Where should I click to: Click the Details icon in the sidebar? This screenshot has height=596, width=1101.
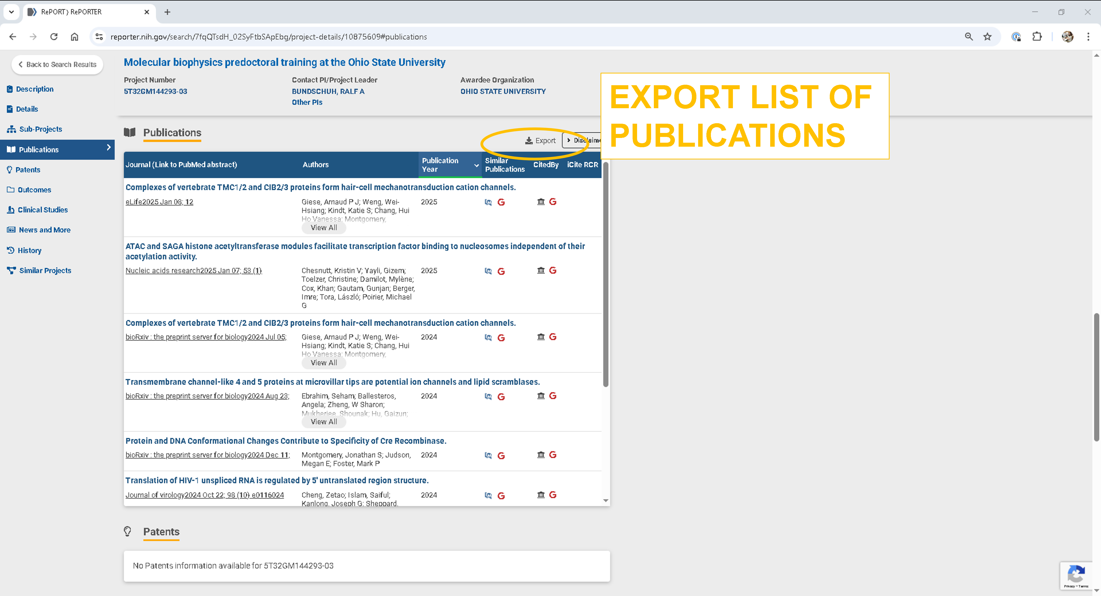click(10, 109)
